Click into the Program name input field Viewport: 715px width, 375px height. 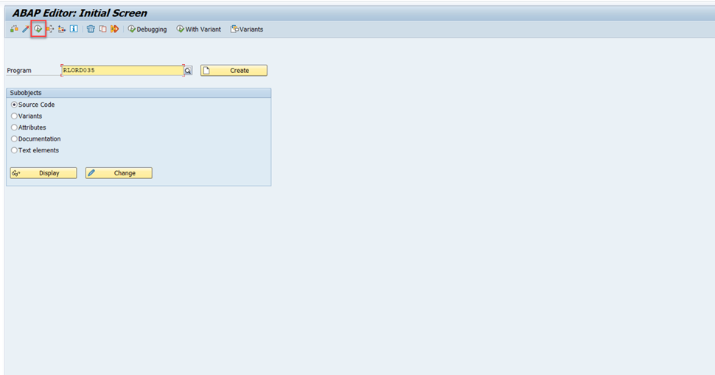tap(122, 71)
